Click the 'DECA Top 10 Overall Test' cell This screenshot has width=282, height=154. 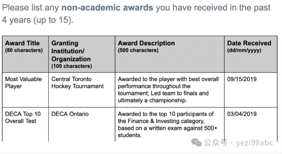click(x=25, y=124)
